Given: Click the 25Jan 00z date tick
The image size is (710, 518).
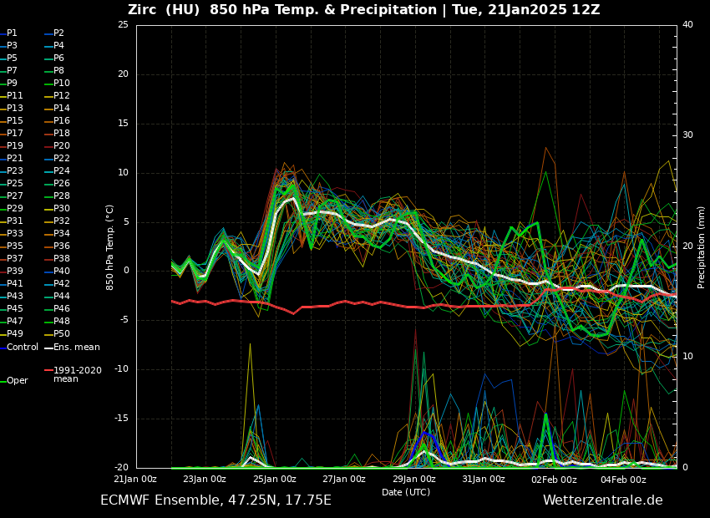Looking at the screenshot, I should click(x=275, y=480).
